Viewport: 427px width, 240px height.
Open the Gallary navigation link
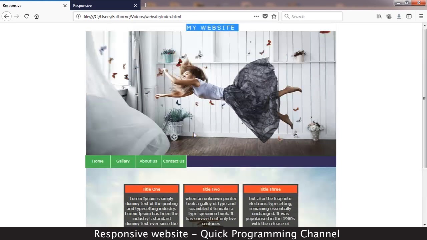pyautogui.click(x=123, y=161)
